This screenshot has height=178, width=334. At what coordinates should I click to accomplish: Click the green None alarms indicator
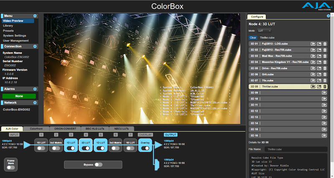[x=19, y=96]
